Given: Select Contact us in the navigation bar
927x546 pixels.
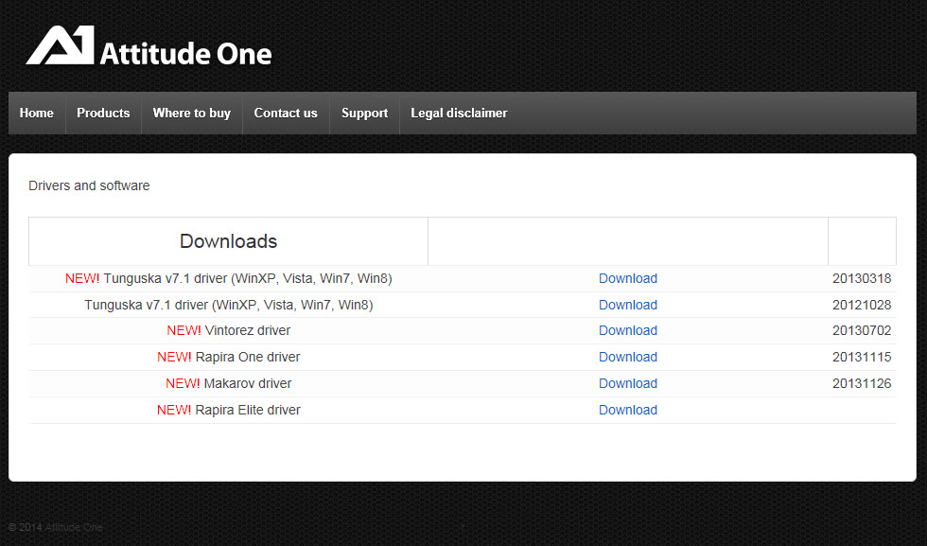Looking at the screenshot, I should pyautogui.click(x=286, y=113).
